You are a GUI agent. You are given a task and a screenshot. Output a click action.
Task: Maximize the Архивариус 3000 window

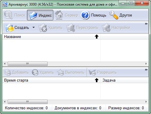coord(131,3)
